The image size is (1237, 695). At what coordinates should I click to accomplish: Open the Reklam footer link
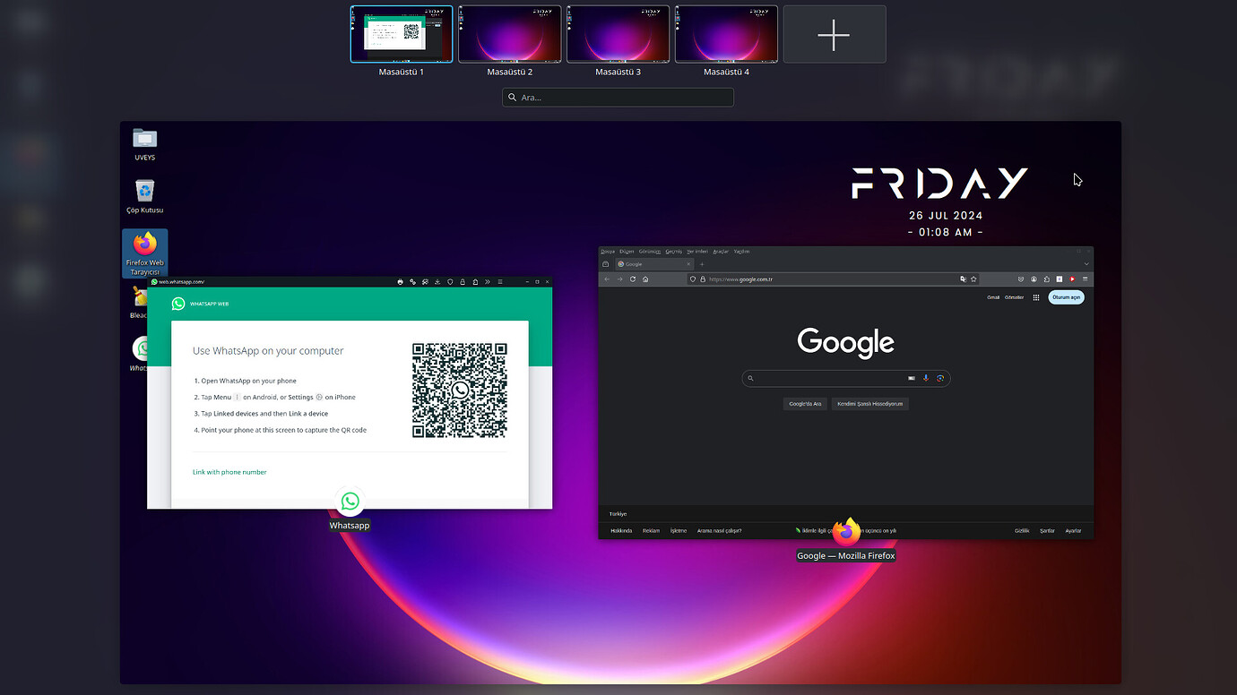tap(651, 530)
